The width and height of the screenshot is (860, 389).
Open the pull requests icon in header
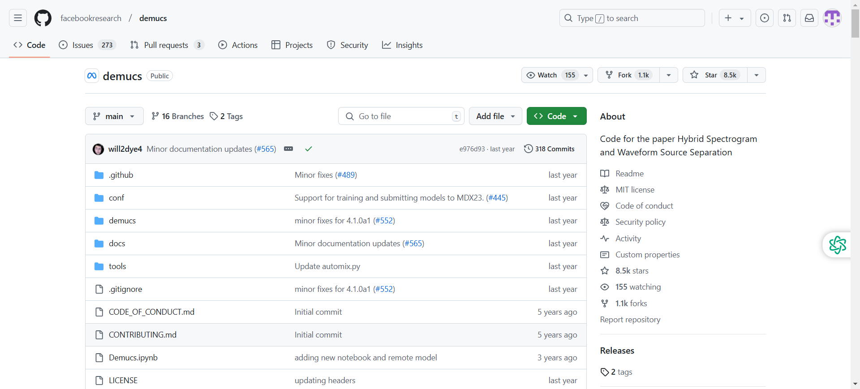pos(787,18)
